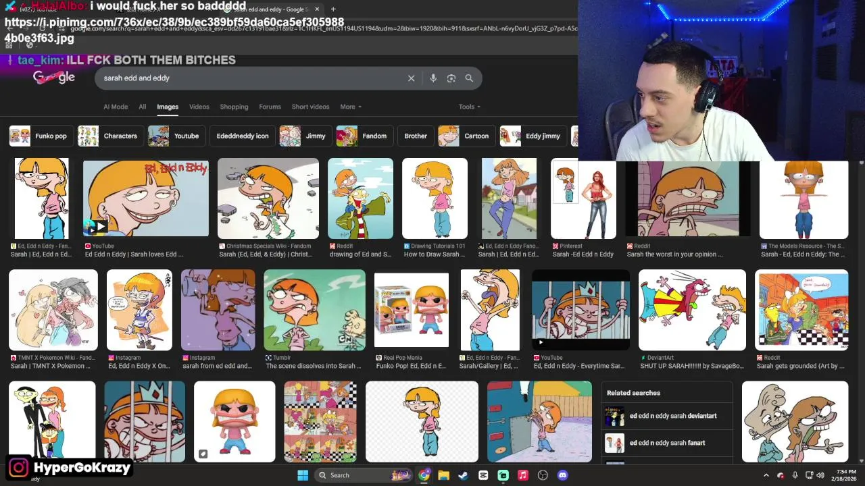This screenshot has width=865, height=486.
Task: Open CapCut from the taskbar
Action: coord(483,475)
